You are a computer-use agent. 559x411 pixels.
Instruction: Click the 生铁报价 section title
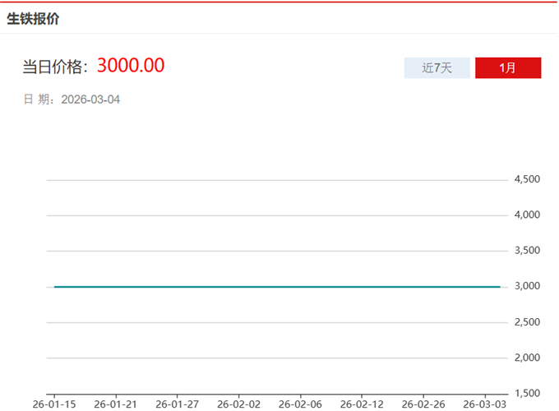point(33,19)
